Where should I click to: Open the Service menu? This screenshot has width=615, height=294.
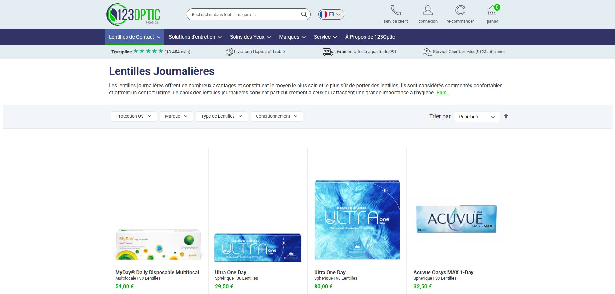click(x=325, y=37)
